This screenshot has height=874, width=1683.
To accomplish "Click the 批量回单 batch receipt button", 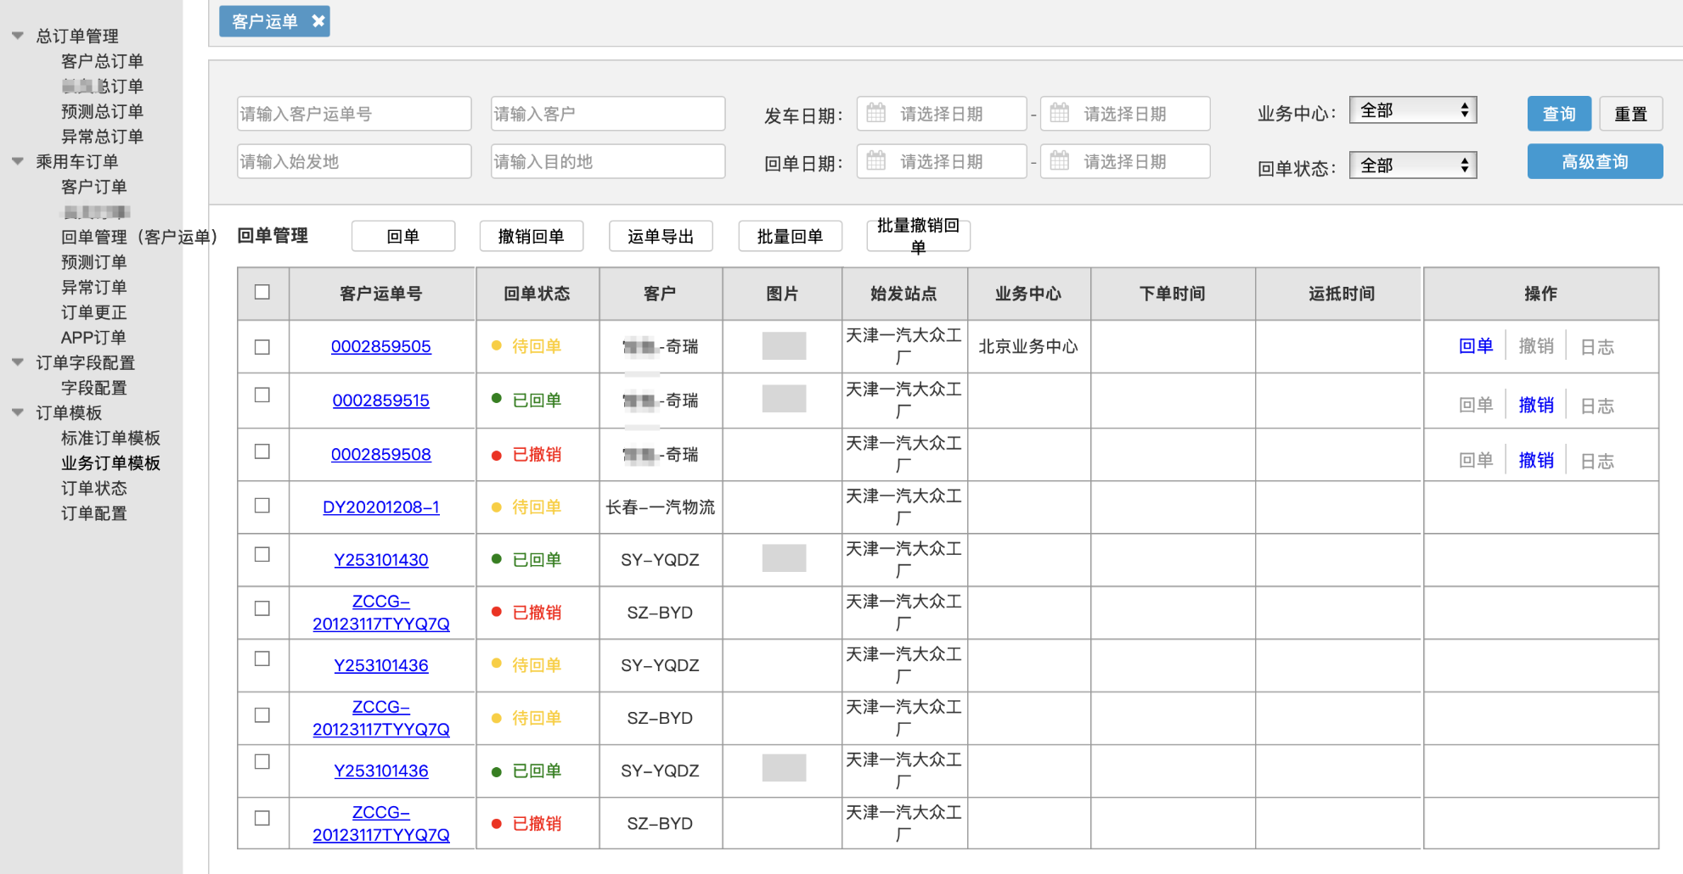I will point(790,236).
